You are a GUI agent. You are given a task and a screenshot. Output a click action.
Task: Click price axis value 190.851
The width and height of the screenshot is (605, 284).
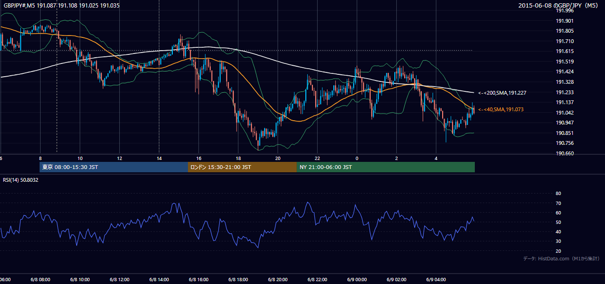click(x=564, y=133)
